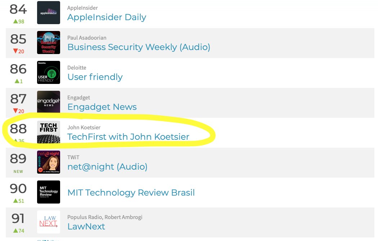The height and width of the screenshot is (241, 378).
Task: Click the down 20 indicator under rank 87
Action: [x=19, y=111]
